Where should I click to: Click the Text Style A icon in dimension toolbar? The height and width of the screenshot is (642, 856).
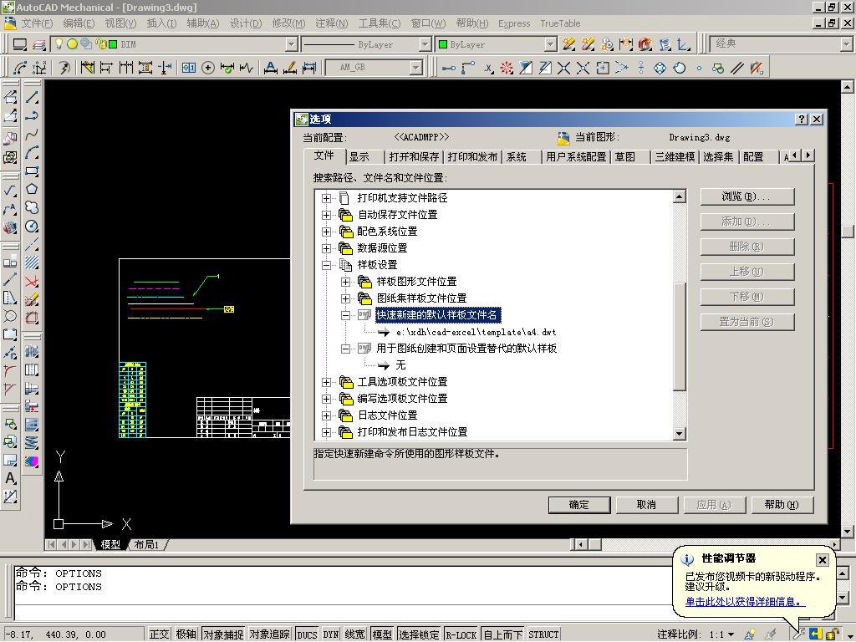270,68
